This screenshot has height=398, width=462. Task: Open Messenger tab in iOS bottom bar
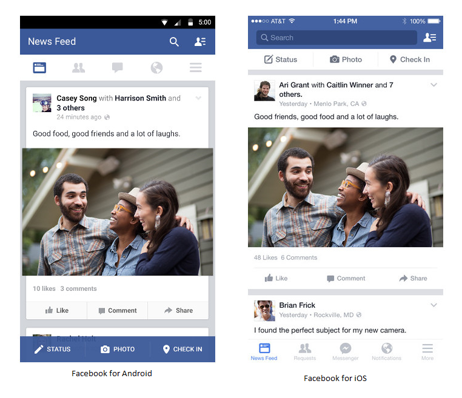tap(346, 352)
